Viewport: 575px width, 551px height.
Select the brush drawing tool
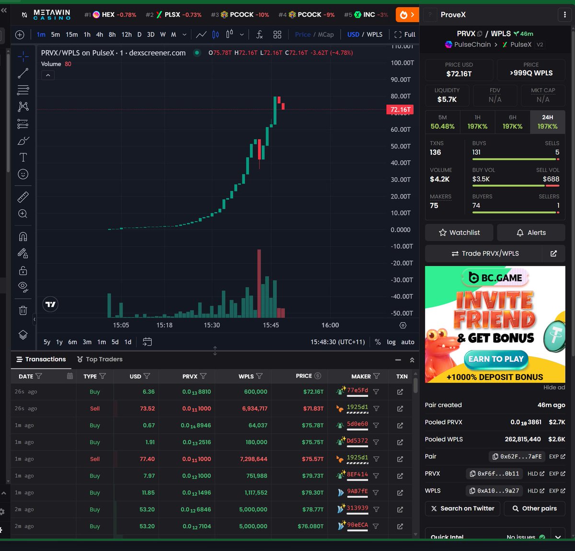point(23,141)
